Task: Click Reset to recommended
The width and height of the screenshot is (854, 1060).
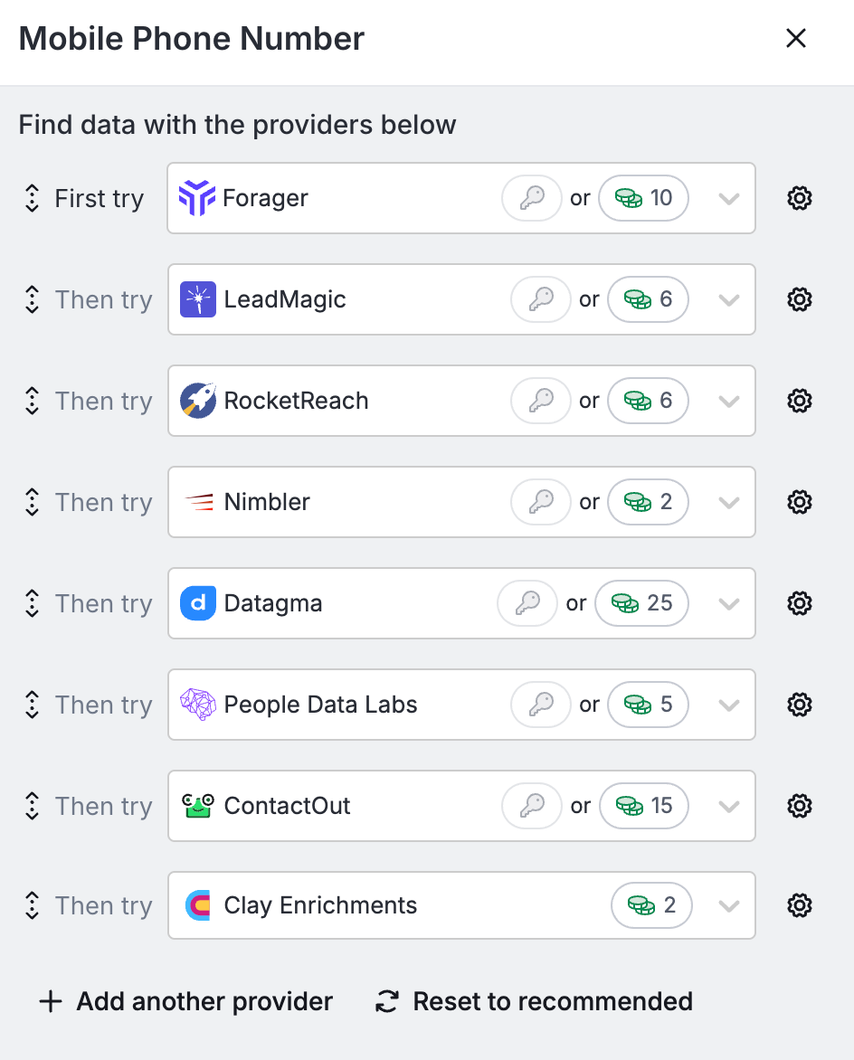Action: click(534, 1001)
